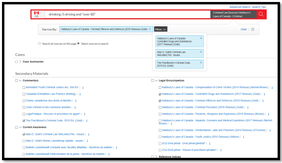Expand the More narrow-by dropdown
The height and width of the screenshot is (163, 282).
coord(161,29)
